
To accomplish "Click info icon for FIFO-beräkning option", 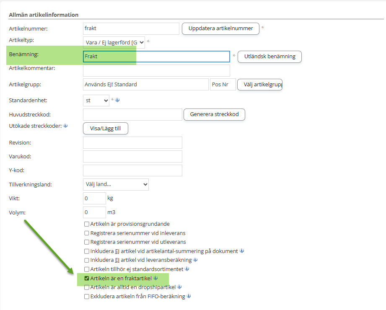I will (189, 296).
